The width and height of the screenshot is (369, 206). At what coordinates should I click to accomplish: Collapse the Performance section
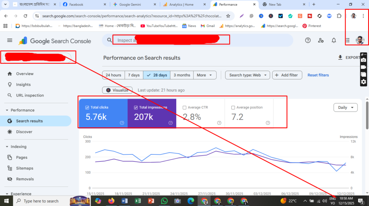pyautogui.click(x=7, y=110)
